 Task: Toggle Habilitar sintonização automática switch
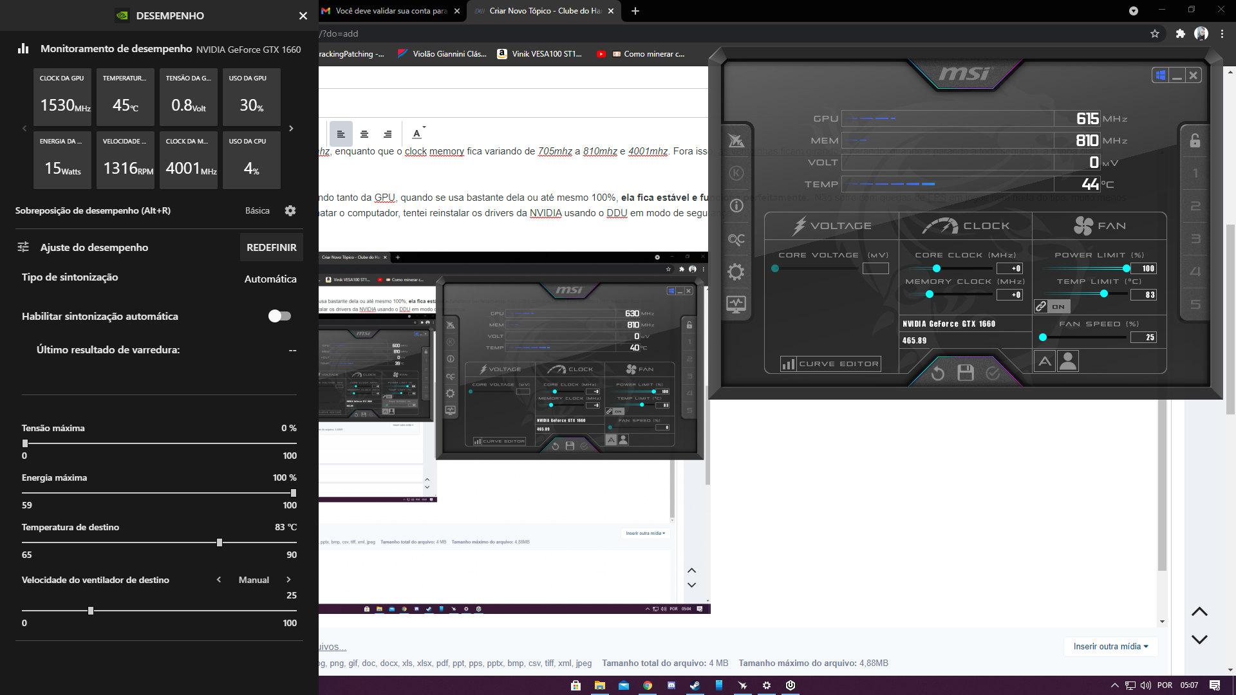279,316
